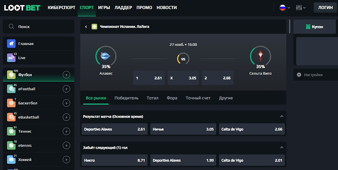338x170 pixels.
Task: Click the LOOT BET logo
Action: (22, 8)
